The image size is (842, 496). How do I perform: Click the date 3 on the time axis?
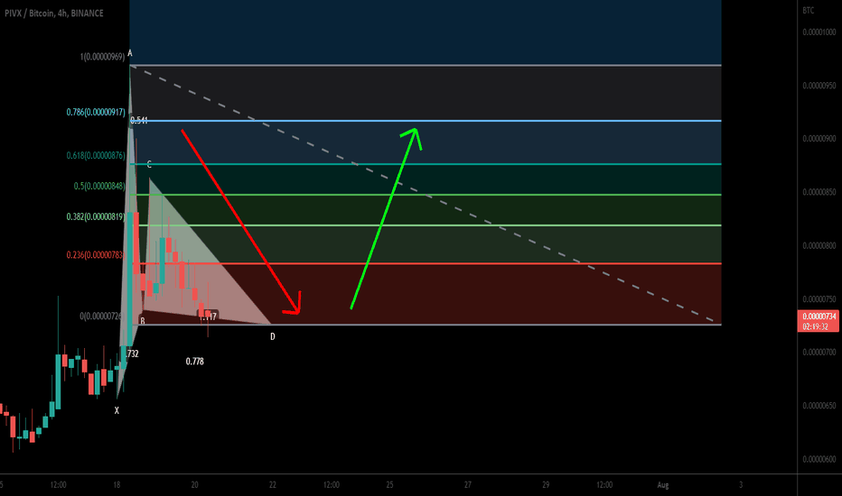click(x=741, y=485)
